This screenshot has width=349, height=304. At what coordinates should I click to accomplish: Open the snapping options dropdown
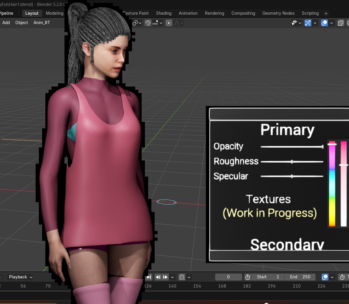158,23
